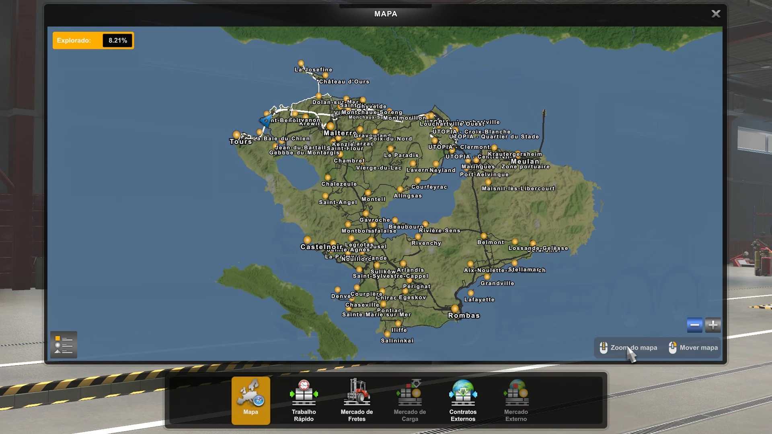This screenshot has height=434, width=772.
Task: Click the Tours city marker
Action: pos(236,135)
